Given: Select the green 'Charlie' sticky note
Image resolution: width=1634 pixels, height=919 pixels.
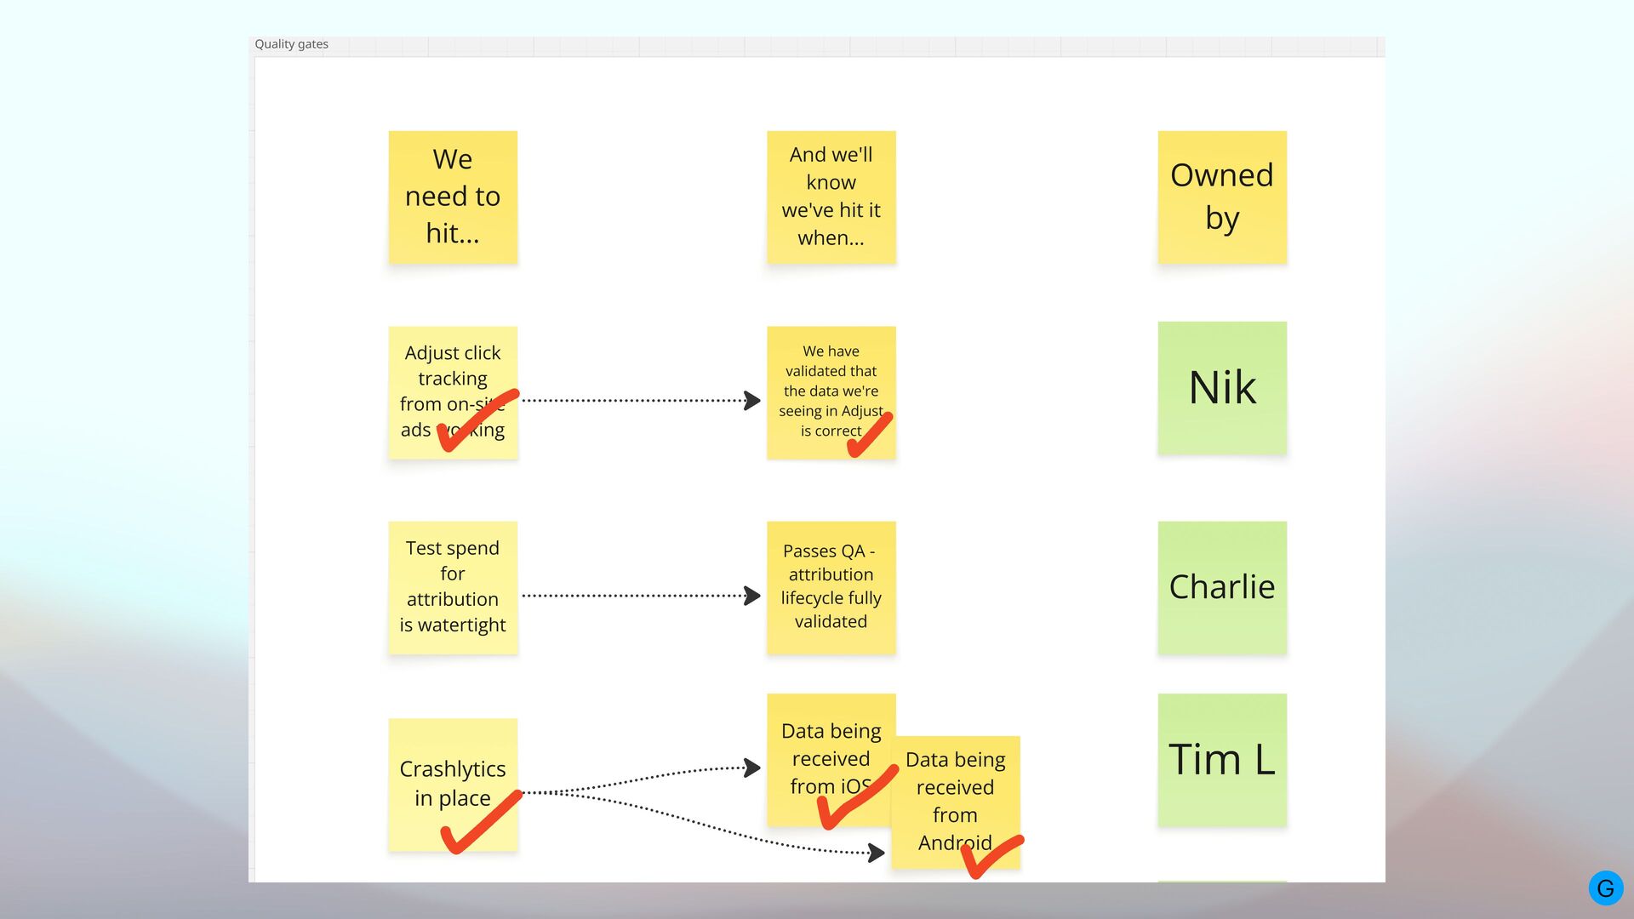Looking at the screenshot, I should tap(1222, 587).
